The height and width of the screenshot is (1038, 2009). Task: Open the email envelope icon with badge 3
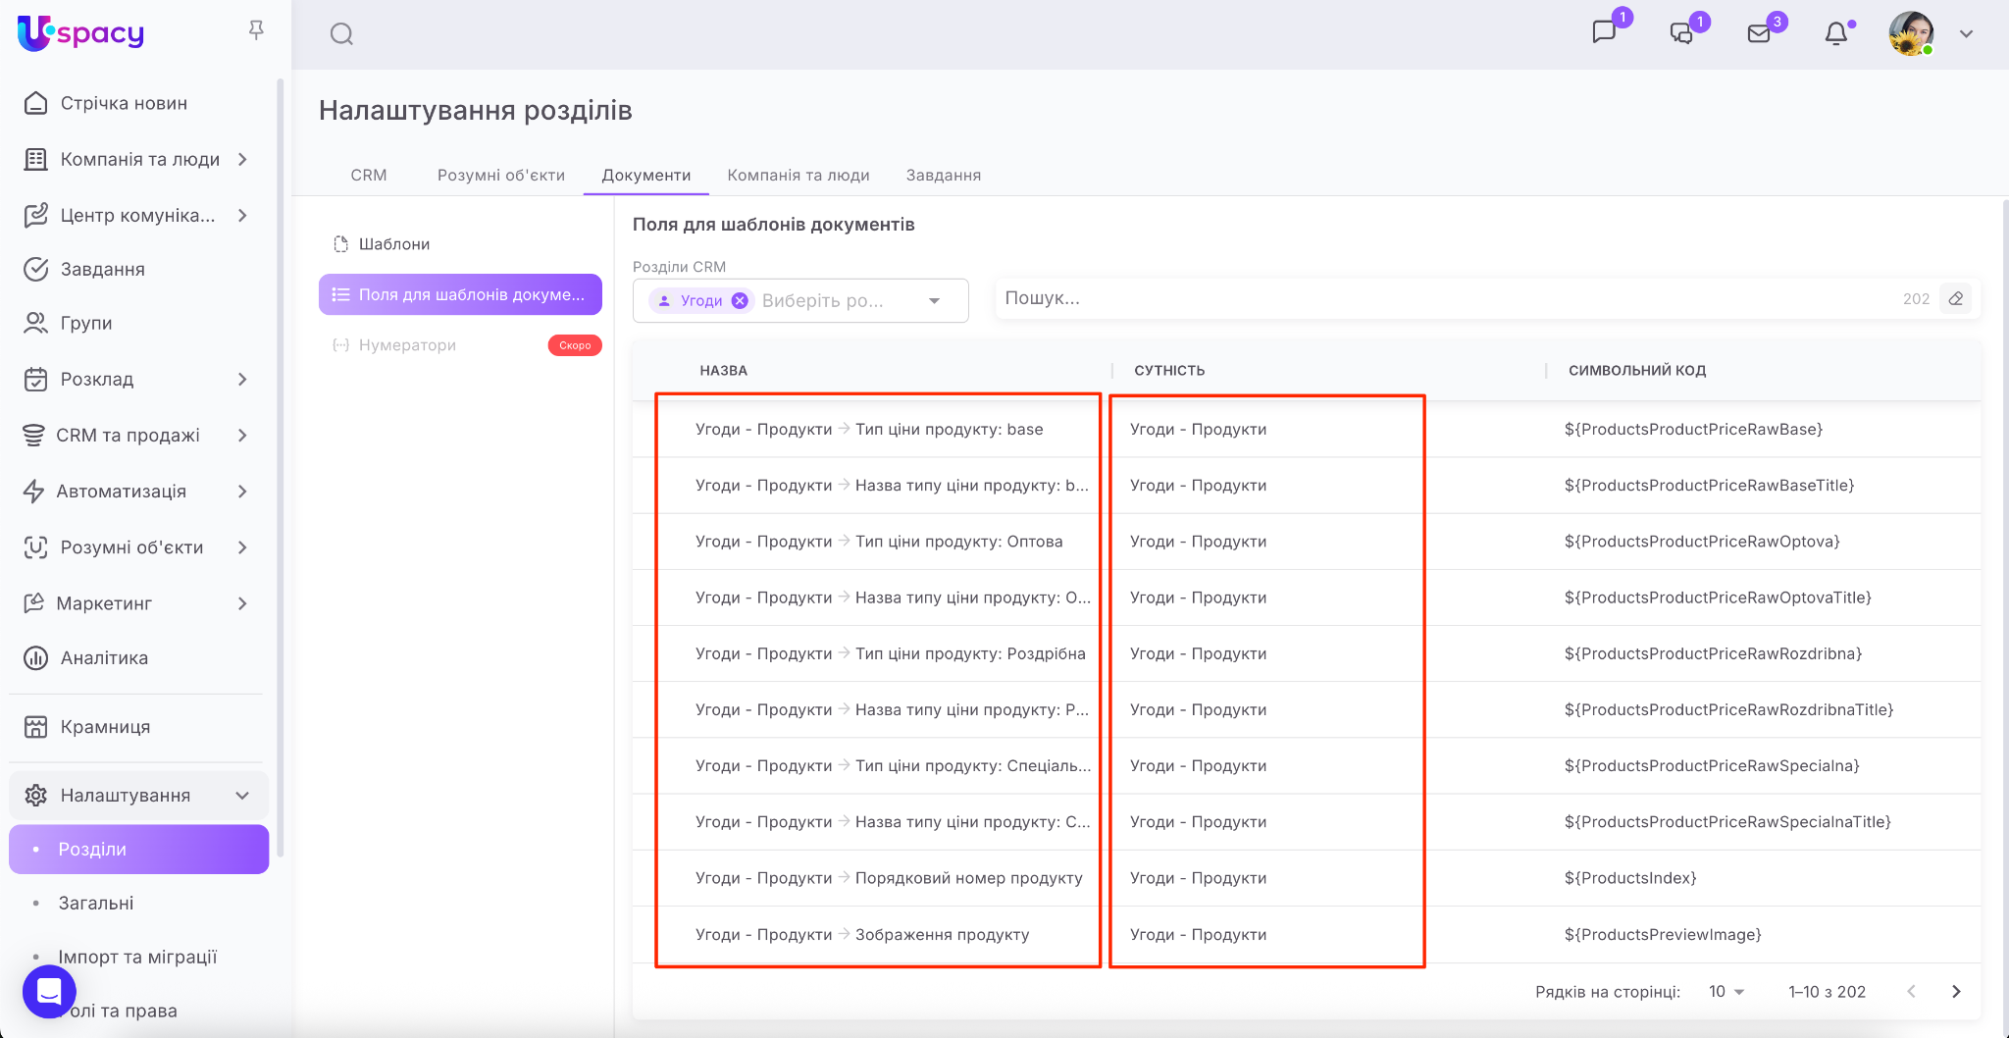tap(1759, 34)
